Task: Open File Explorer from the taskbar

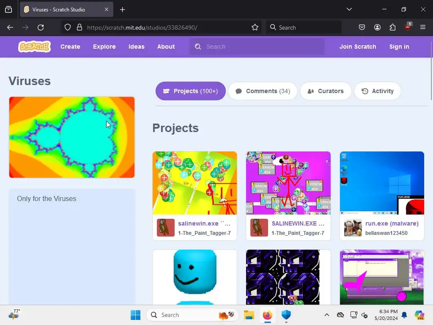Action: pyautogui.click(x=249, y=315)
